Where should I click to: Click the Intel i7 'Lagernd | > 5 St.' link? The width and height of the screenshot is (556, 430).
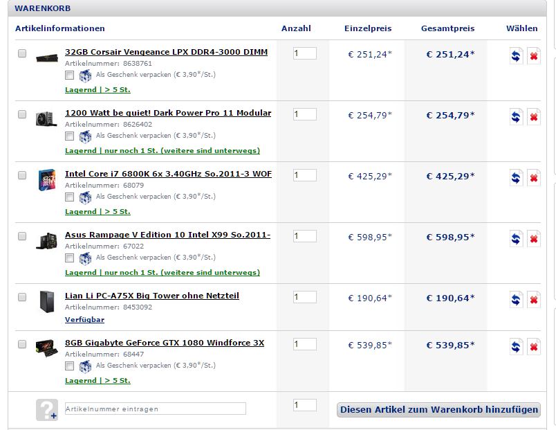98,212
